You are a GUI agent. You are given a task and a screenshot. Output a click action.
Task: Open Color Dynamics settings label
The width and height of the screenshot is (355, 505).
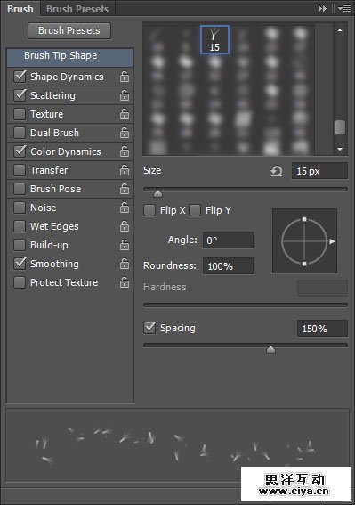point(66,151)
